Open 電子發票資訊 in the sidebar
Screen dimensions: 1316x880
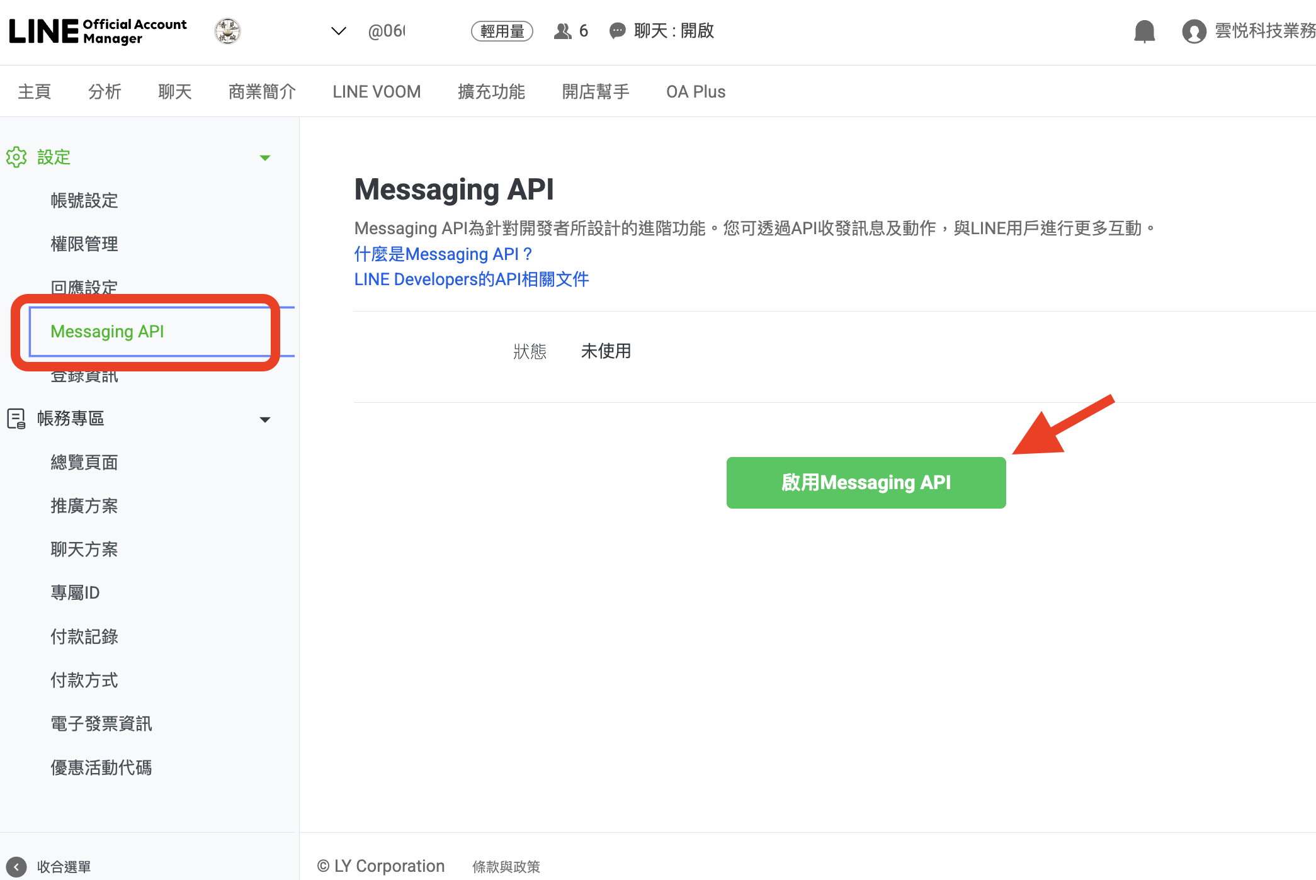101,724
